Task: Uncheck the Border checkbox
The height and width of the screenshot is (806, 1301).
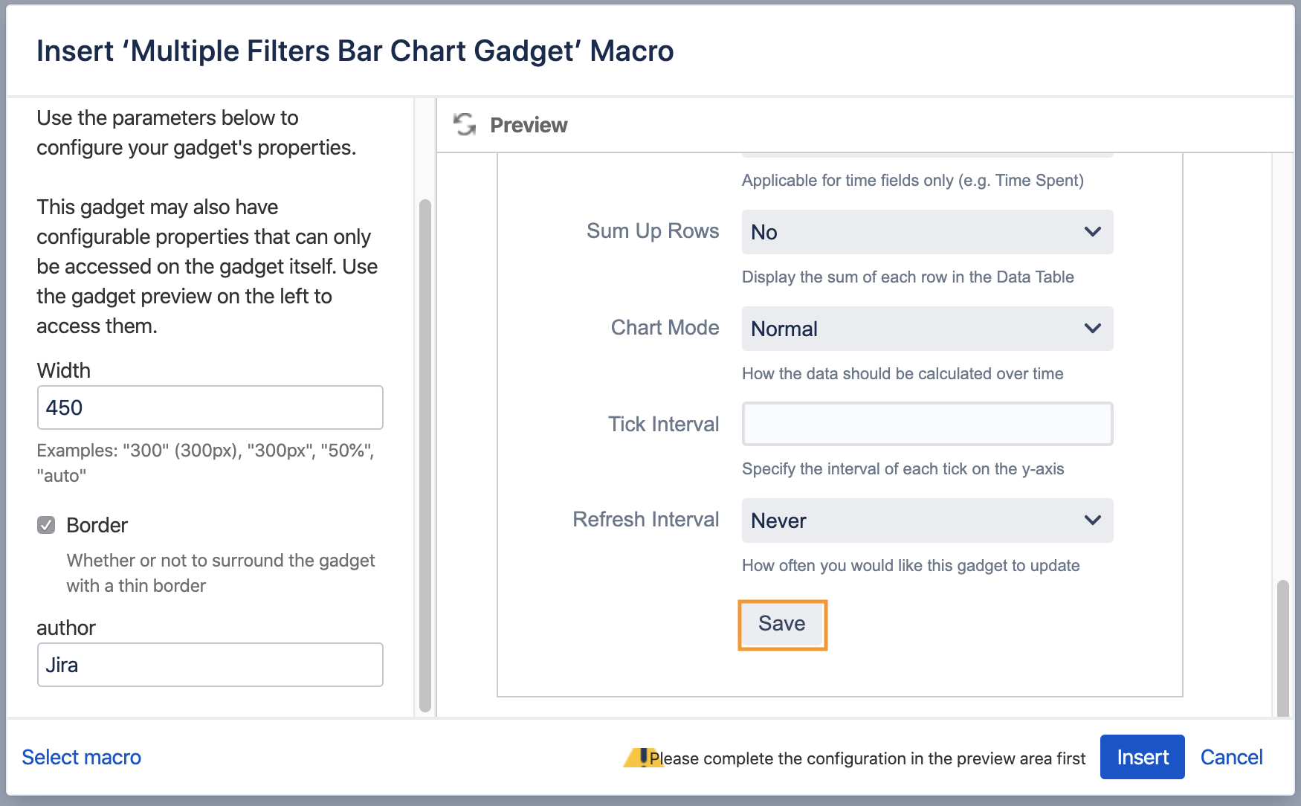Action: pyautogui.click(x=45, y=525)
